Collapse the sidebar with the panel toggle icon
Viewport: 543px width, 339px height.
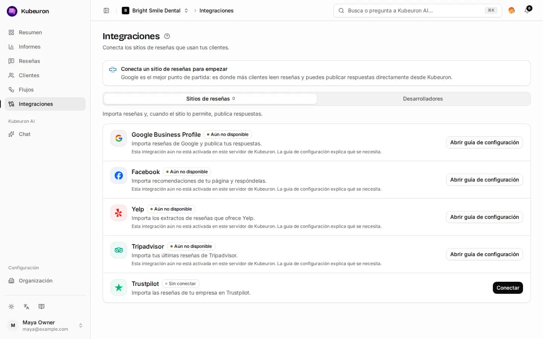pos(106,11)
